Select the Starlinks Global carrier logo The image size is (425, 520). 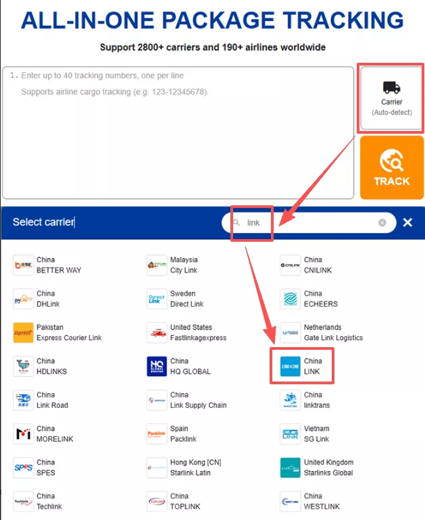tap(290, 467)
